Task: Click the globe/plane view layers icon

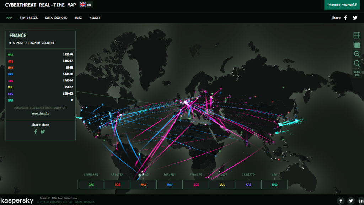Action: (x=357, y=44)
